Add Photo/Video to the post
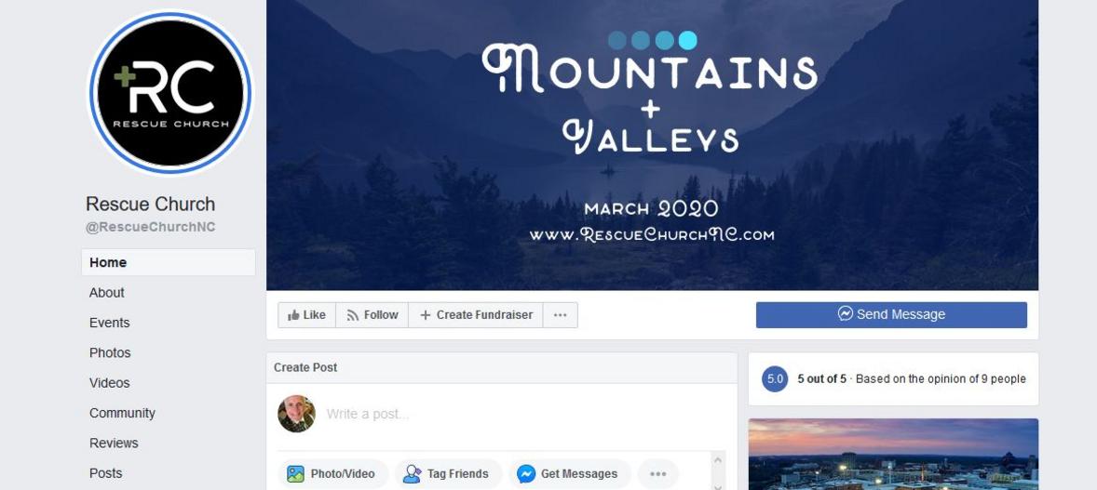 point(333,474)
